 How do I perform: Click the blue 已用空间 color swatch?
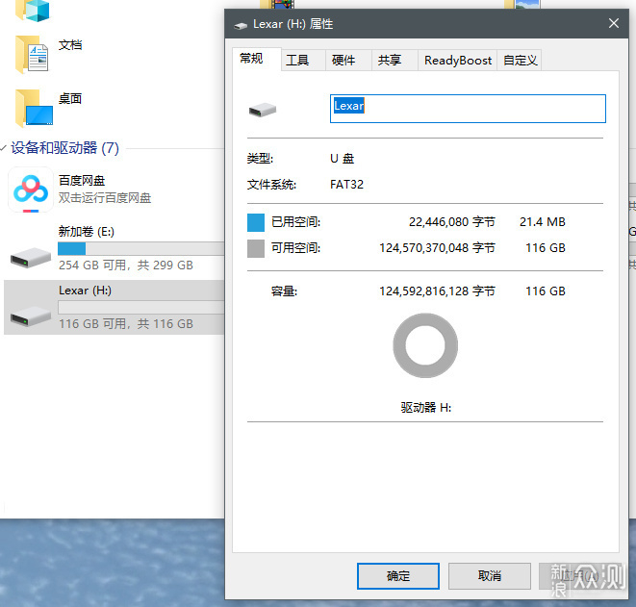click(x=256, y=222)
